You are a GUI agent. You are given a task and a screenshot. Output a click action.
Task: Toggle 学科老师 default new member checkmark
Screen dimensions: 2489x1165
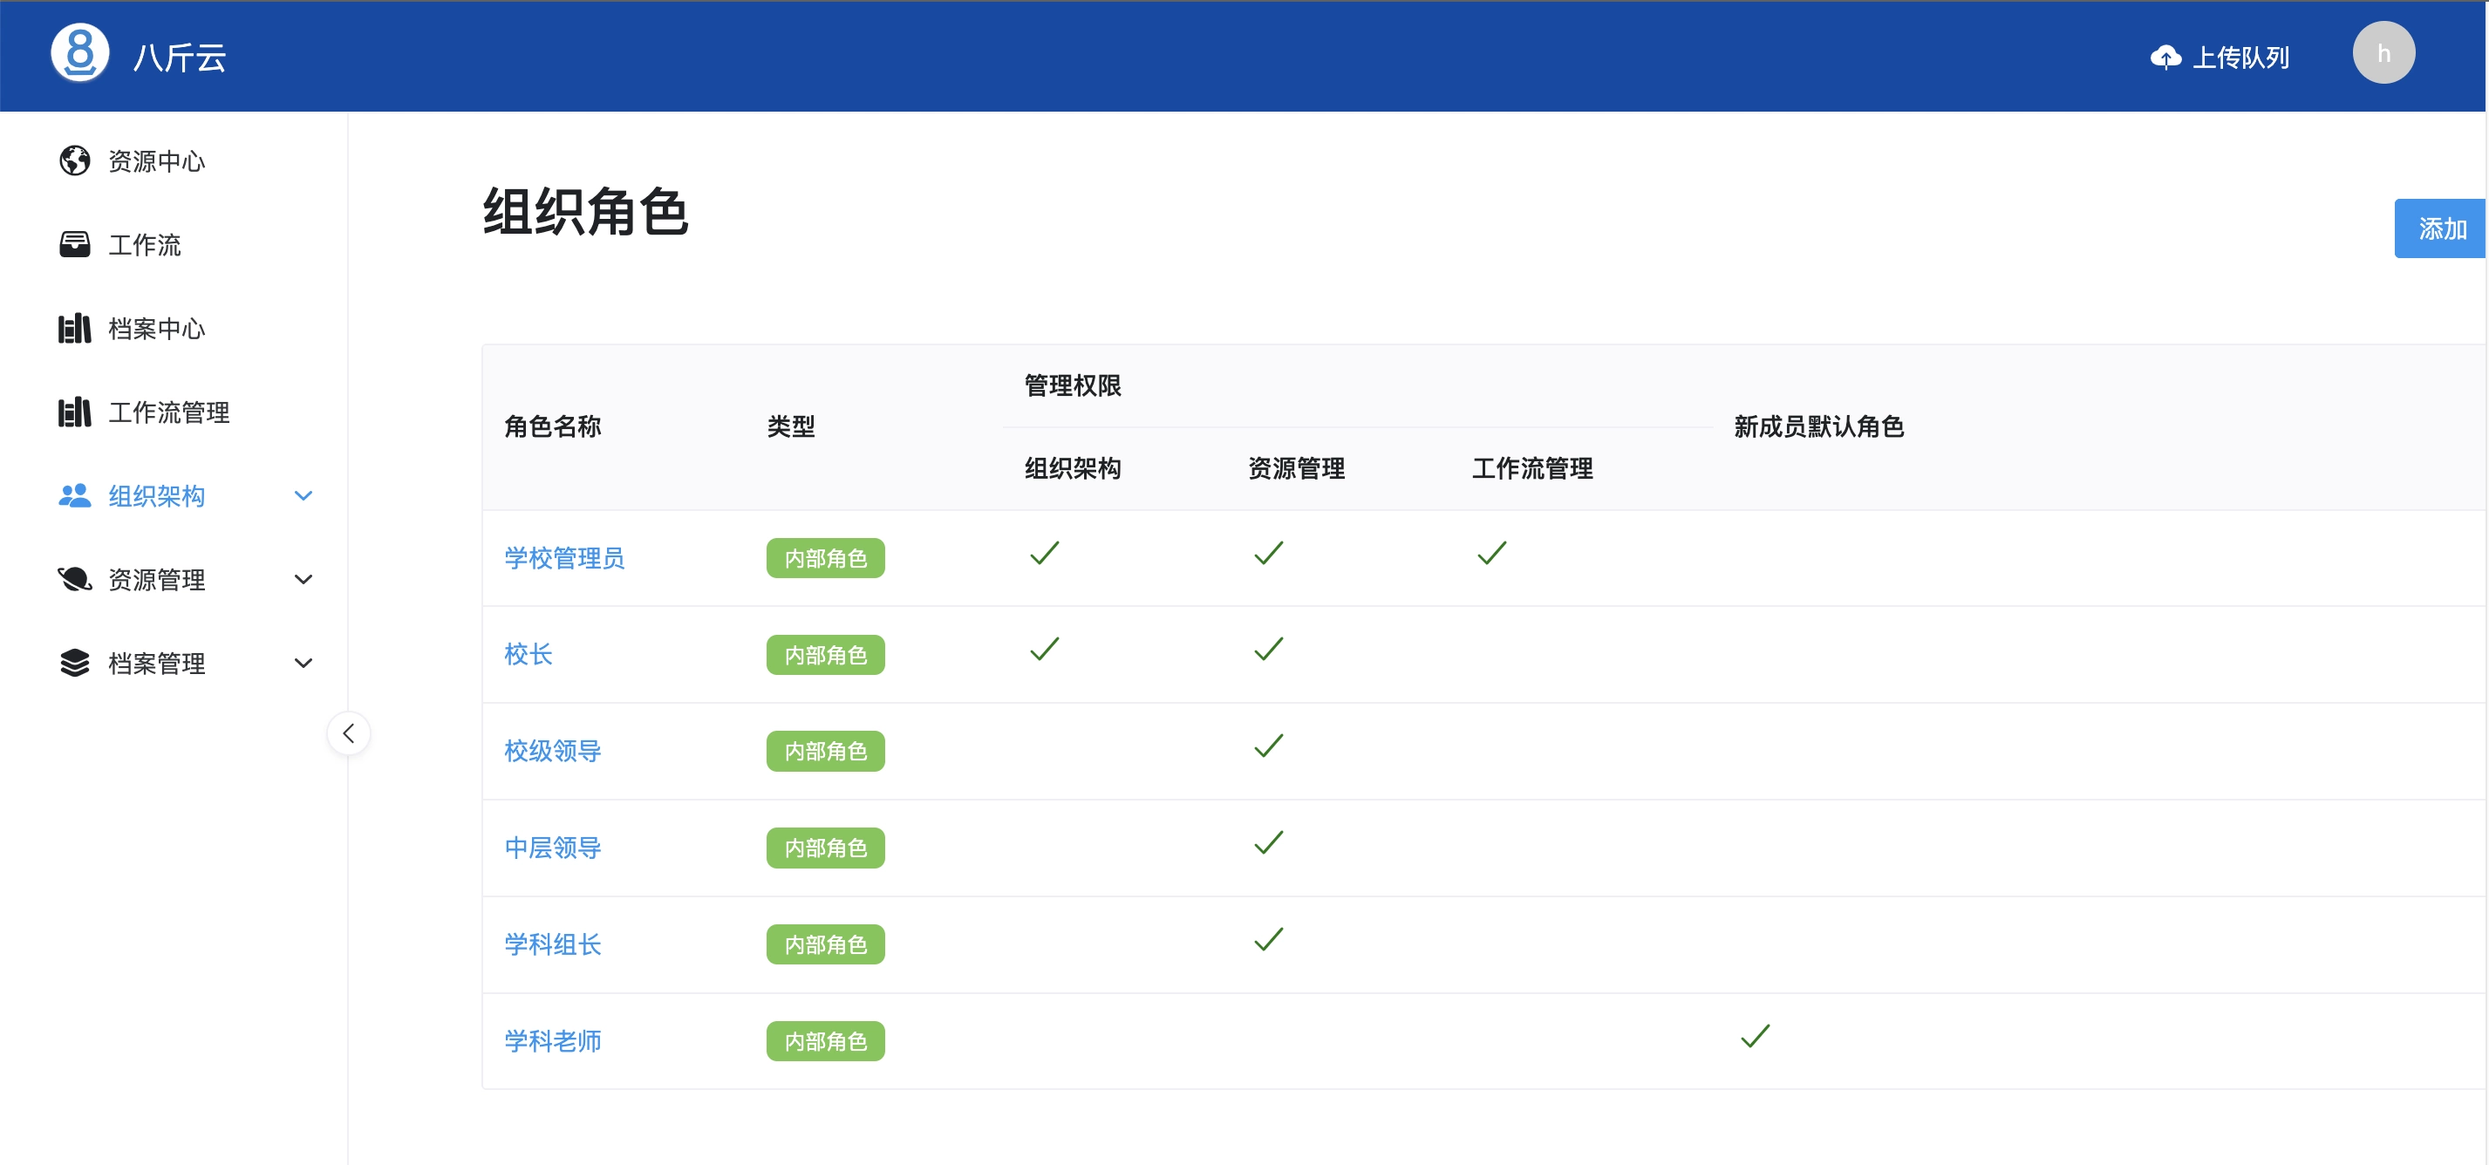click(x=1755, y=1038)
